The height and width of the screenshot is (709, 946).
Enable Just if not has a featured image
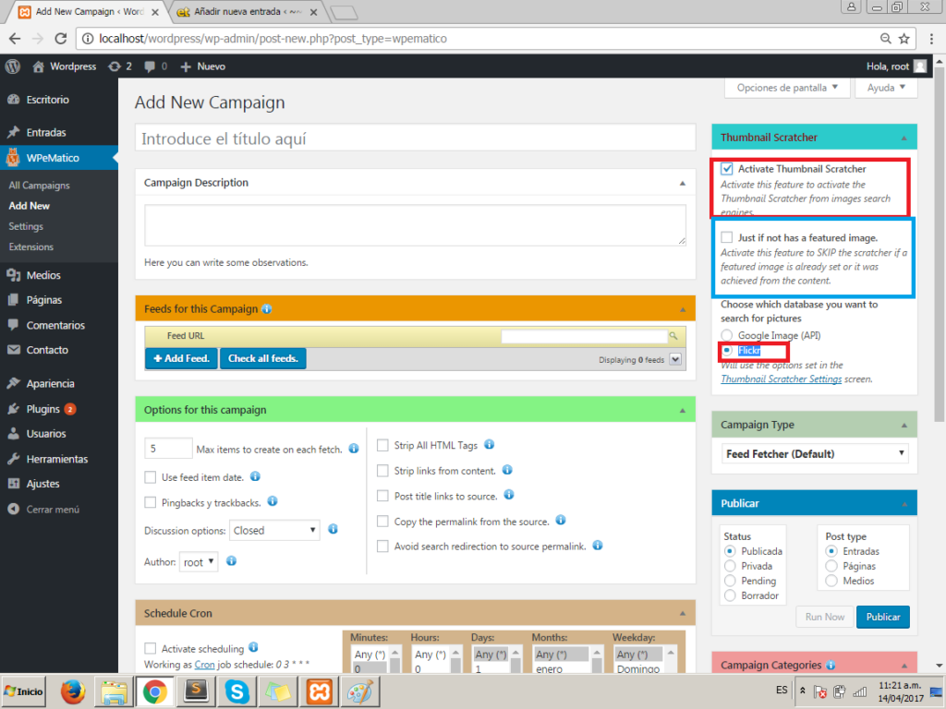coord(727,237)
